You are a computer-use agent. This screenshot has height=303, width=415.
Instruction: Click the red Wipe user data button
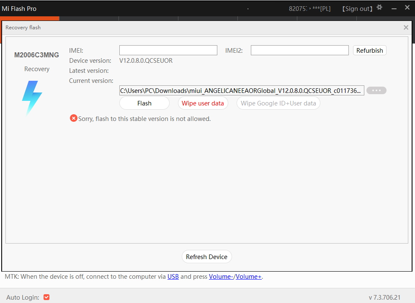(x=203, y=103)
